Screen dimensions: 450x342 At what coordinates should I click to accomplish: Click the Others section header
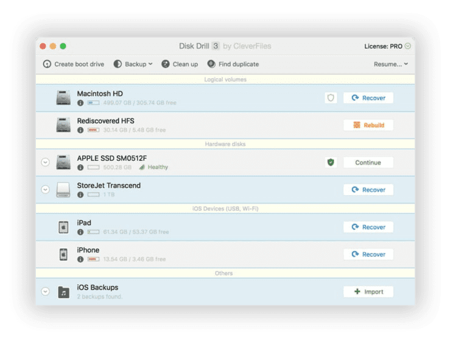tap(224, 273)
